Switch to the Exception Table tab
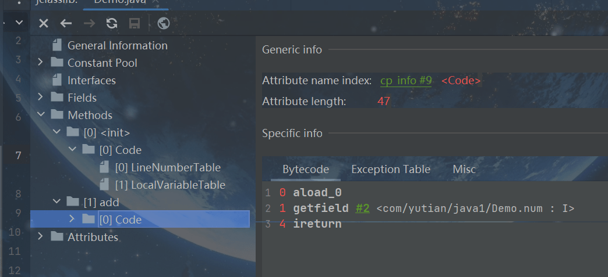This screenshot has height=277, width=608. coord(390,170)
